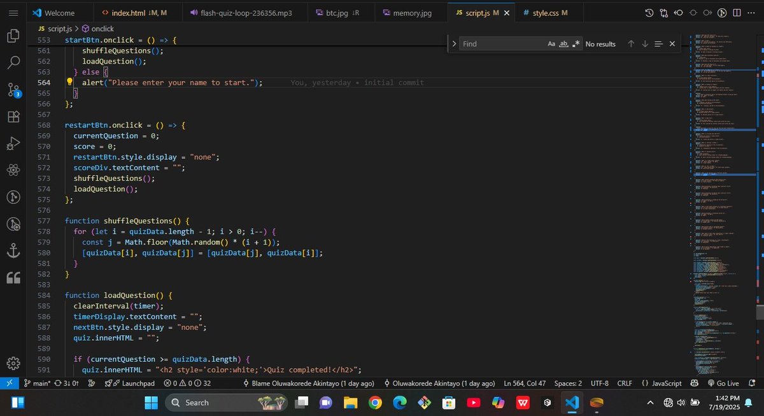Click the quotation marks icon in activity bar

coord(13,278)
